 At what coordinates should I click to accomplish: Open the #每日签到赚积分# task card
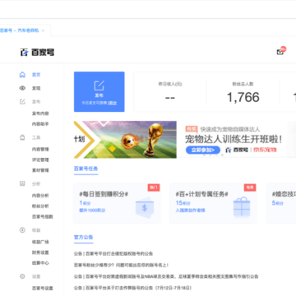(x=117, y=203)
